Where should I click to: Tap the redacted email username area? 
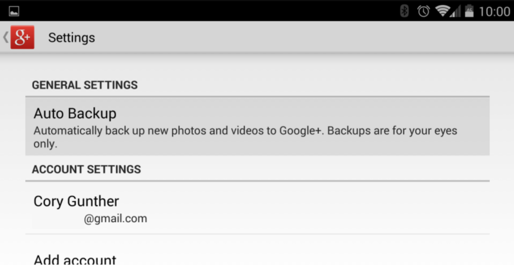pos(57,219)
